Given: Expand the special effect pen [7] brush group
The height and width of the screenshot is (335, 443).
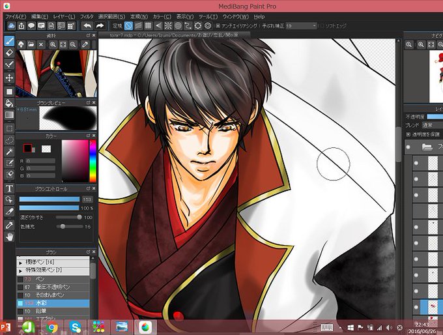Looking at the screenshot, I should click(20, 271).
